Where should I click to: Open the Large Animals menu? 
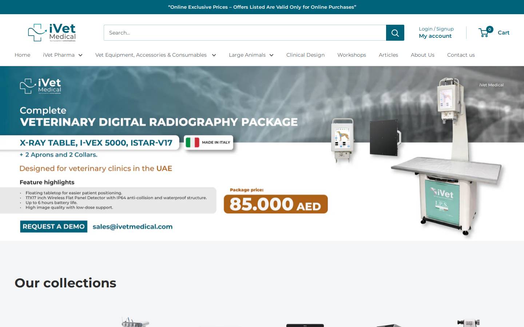click(x=247, y=55)
